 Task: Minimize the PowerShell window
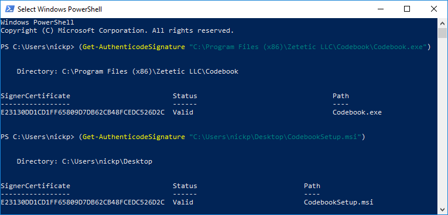(381, 9)
